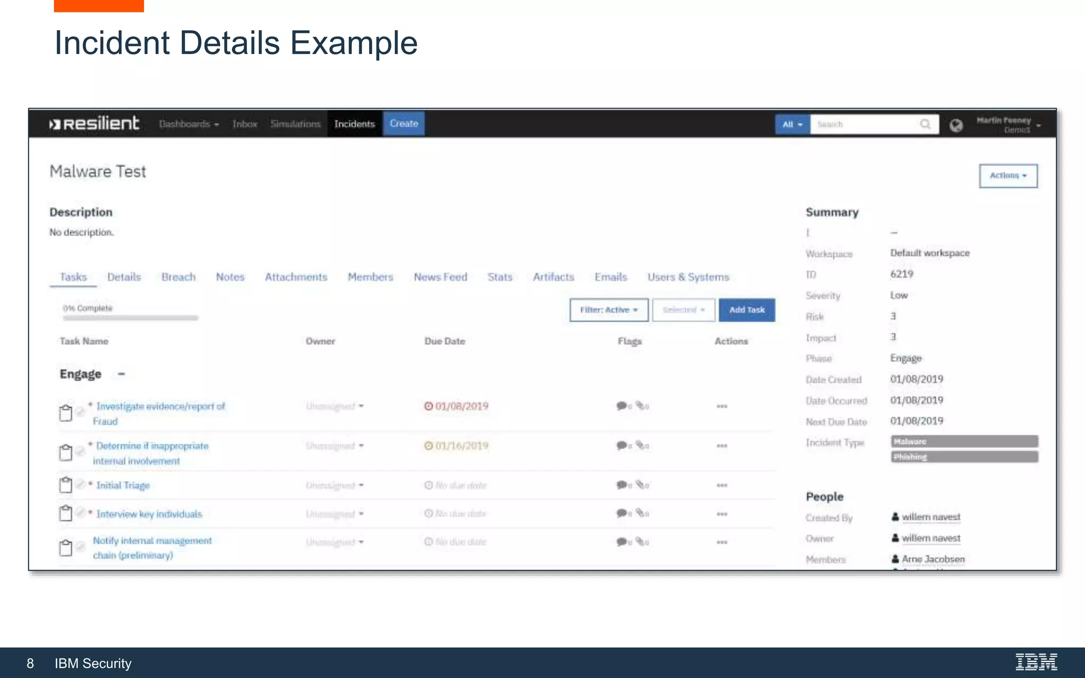Image resolution: width=1085 pixels, height=678 pixels.
Task: Switch to the Notes tab
Action: (230, 277)
